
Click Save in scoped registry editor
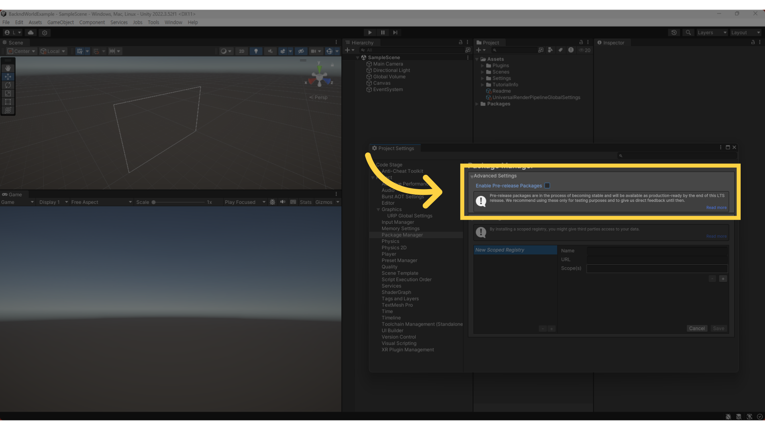click(718, 328)
